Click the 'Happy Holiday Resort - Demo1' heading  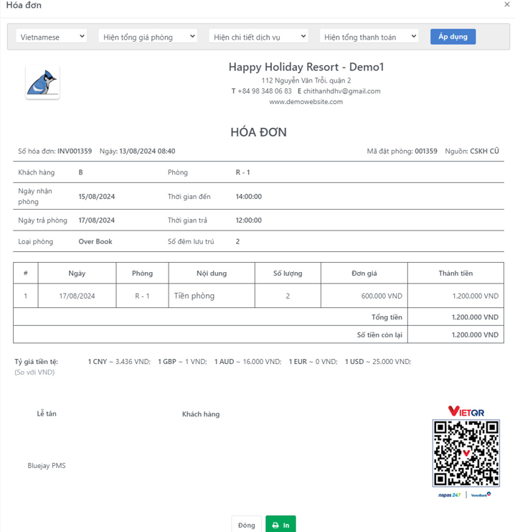coord(306,67)
